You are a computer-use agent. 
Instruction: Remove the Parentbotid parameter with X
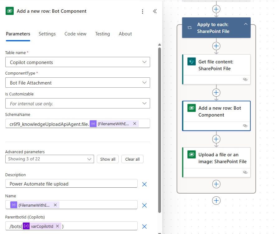tap(144, 226)
